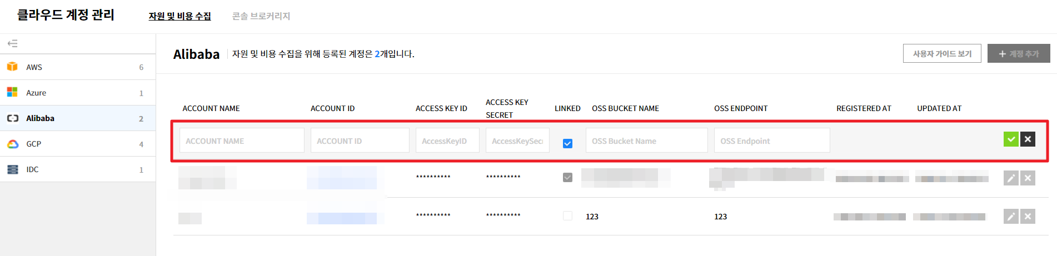Focus the OSS Bucket Name input field
Image resolution: width=1057 pixels, height=256 pixels.
point(646,140)
